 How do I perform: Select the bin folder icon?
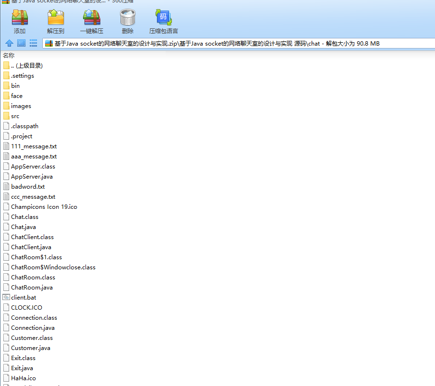coord(6,86)
